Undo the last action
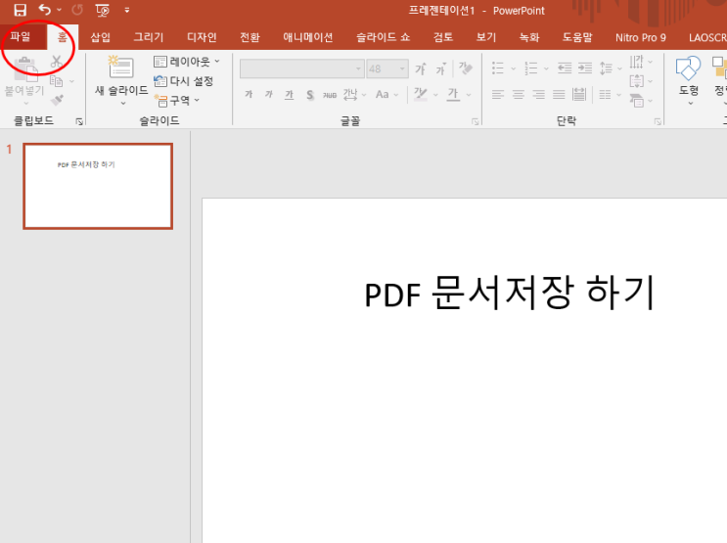The image size is (727, 543). pos(44,9)
